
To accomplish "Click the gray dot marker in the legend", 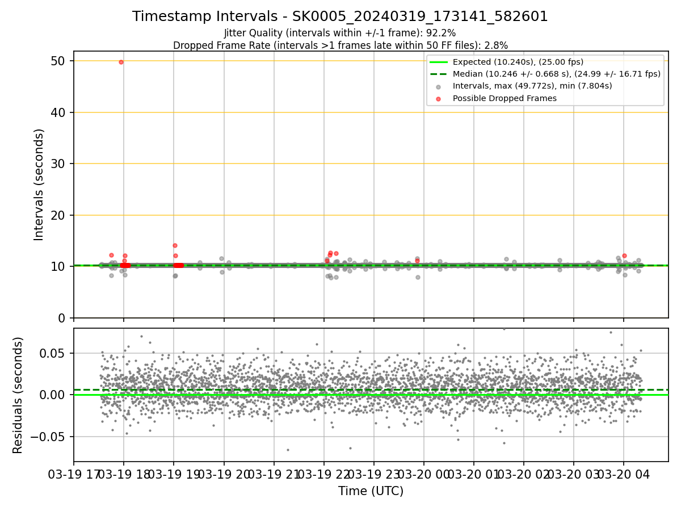I will tap(439, 86).
